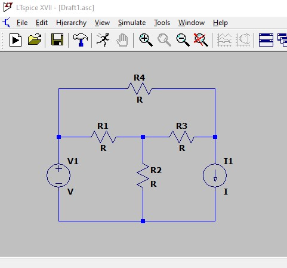Click the R4 resistor in the schematic
This screenshot has width=287, height=268.
tap(140, 89)
